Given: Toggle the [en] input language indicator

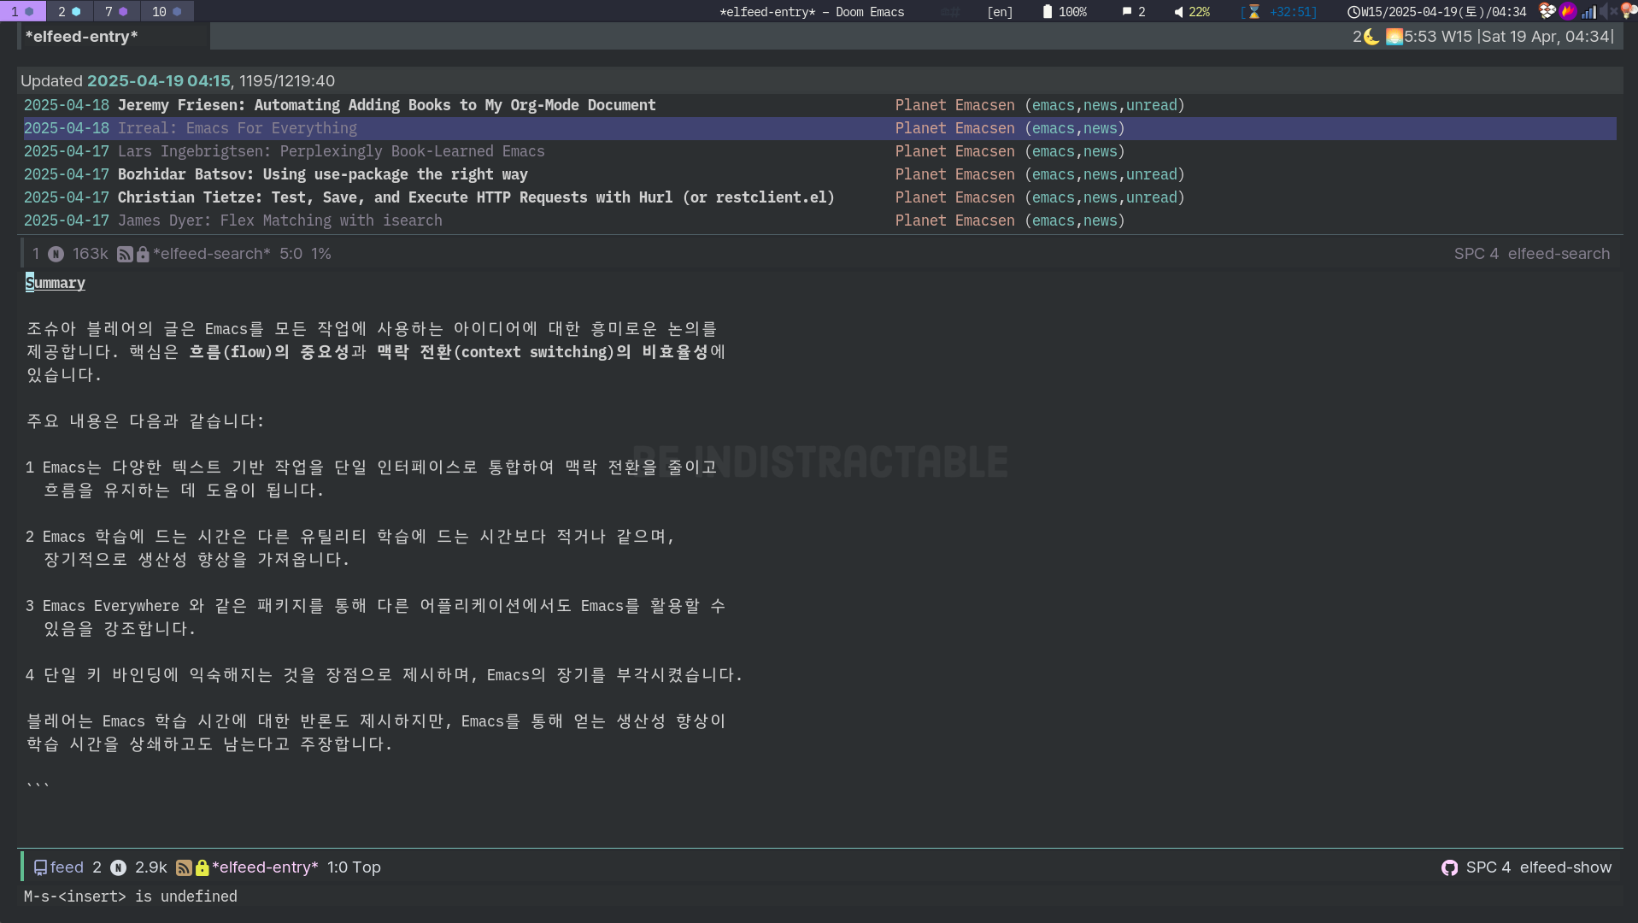Looking at the screenshot, I should pyautogui.click(x=999, y=12).
